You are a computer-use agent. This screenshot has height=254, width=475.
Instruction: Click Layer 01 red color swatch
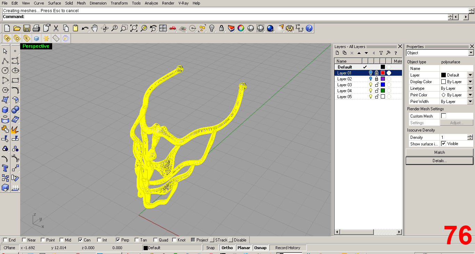(x=383, y=73)
